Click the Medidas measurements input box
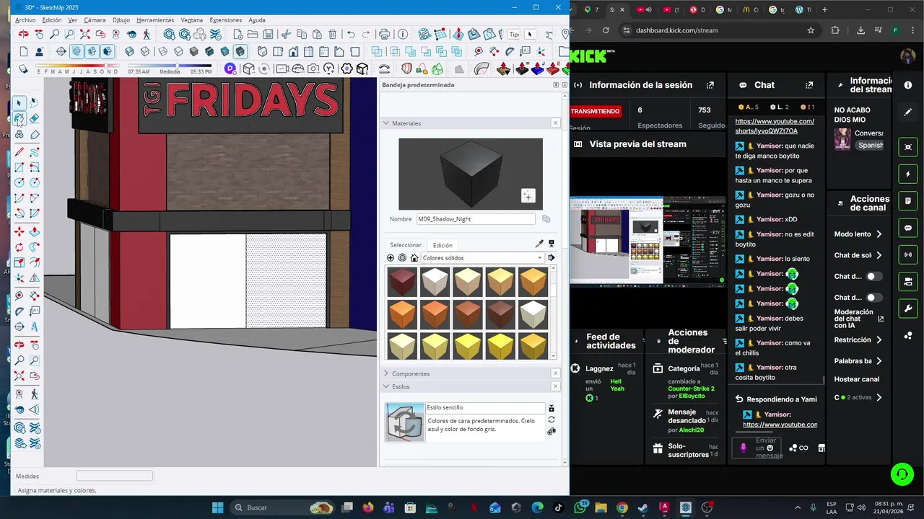Viewport: 924px width, 519px height. 114,476
